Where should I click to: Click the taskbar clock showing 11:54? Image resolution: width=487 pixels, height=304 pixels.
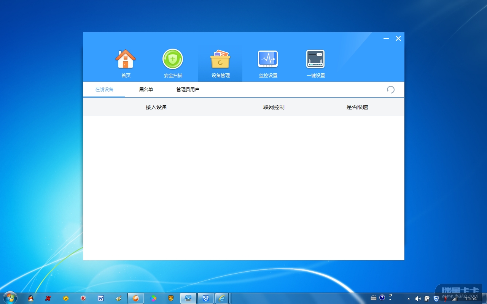tap(471, 299)
